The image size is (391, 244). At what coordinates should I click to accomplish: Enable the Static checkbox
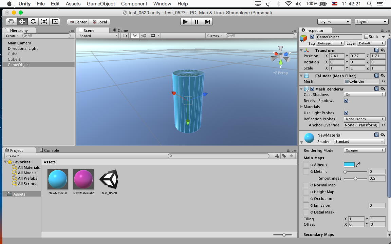pyautogui.click(x=366, y=37)
